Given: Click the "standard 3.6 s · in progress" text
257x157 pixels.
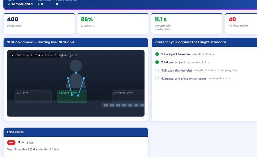Looking at the screenshot, I should [x=216, y=70].
